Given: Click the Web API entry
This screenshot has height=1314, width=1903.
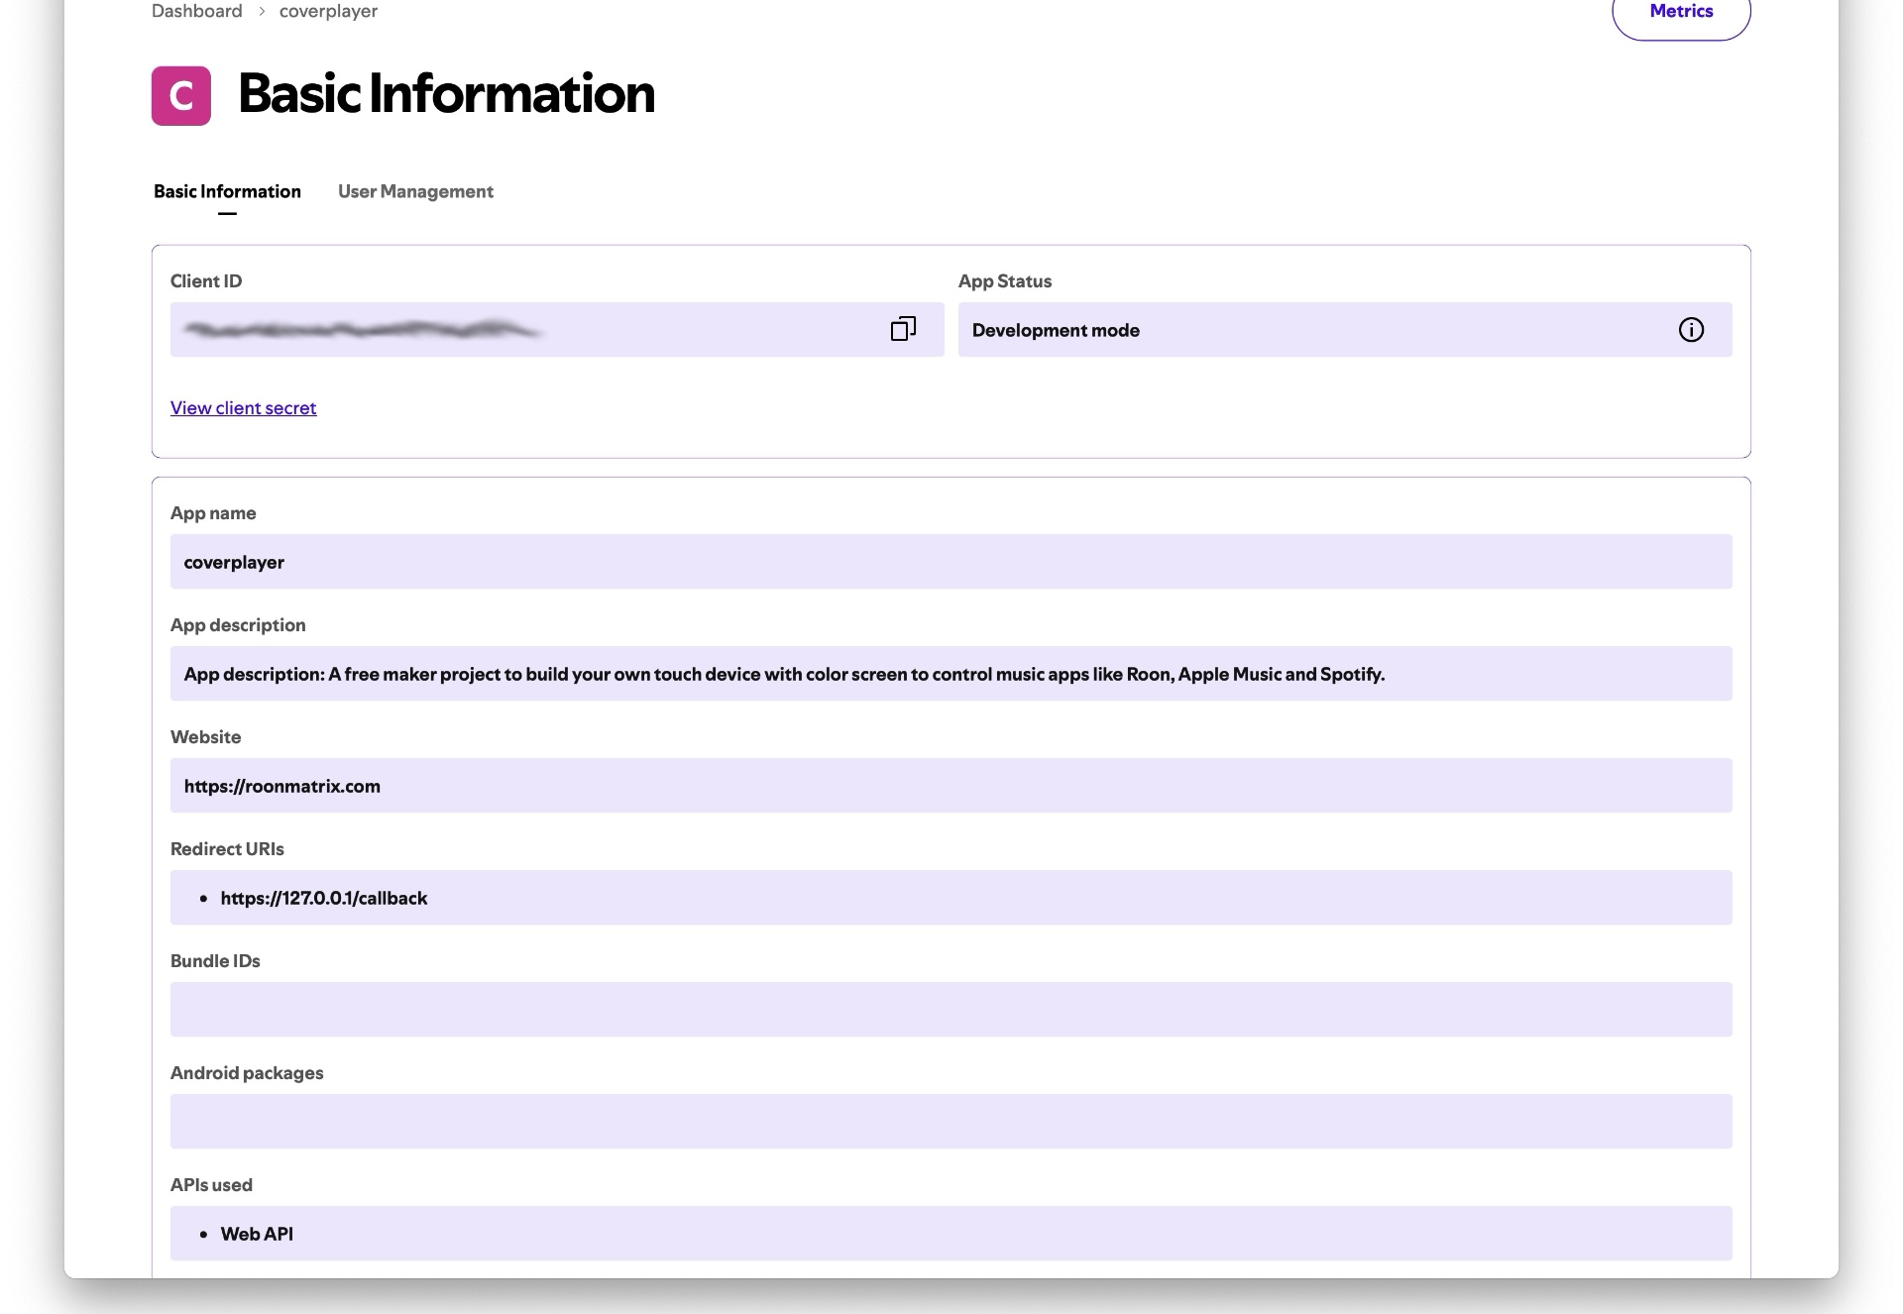Looking at the screenshot, I should (257, 1234).
